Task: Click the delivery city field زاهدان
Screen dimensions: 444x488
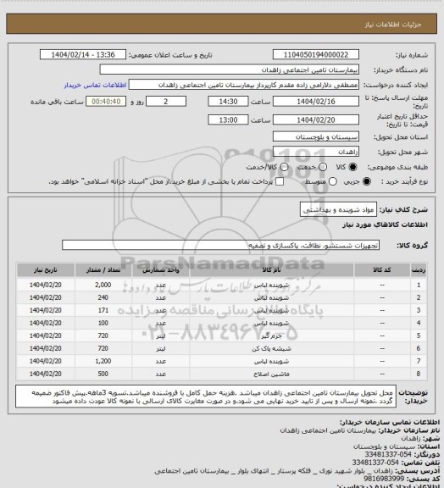Action: coord(316,152)
